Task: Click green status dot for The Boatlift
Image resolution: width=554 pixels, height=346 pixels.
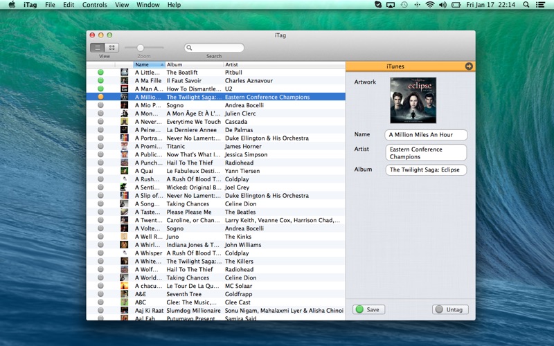Action: tap(100, 73)
